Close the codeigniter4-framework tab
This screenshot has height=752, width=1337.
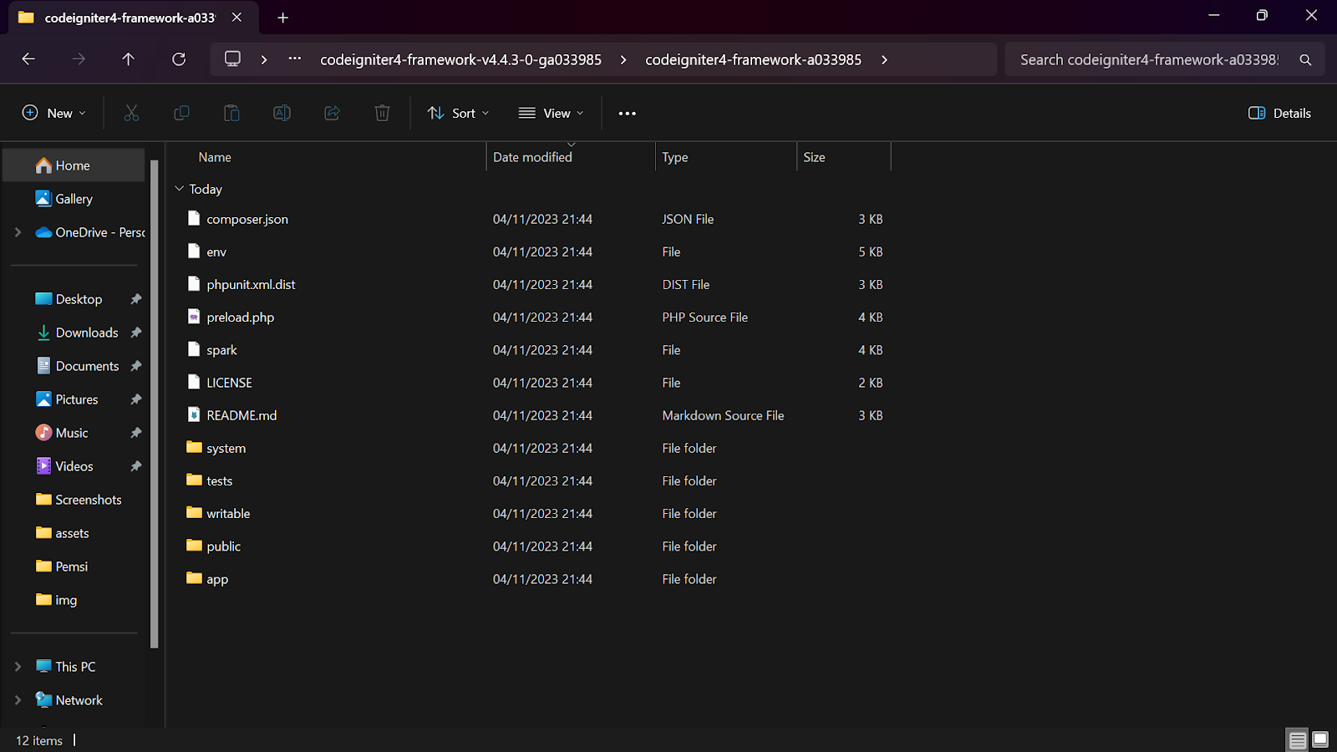point(237,18)
